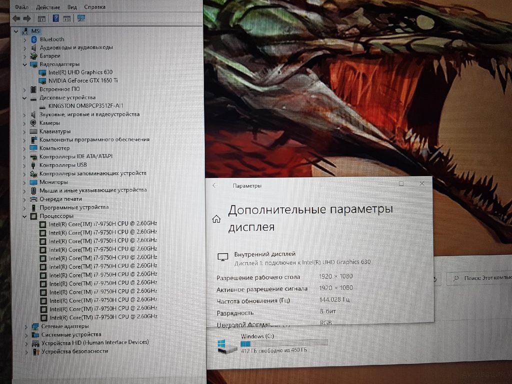Collapse the MSI root node

click(15, 31)
